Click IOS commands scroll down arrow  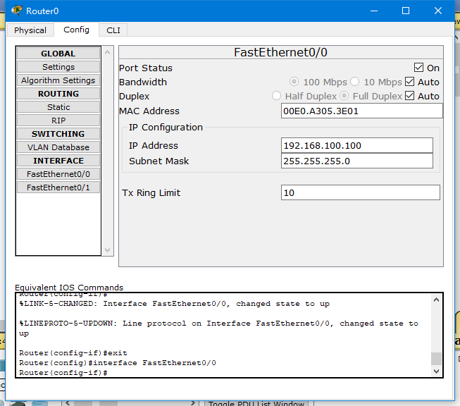(436, 371)
